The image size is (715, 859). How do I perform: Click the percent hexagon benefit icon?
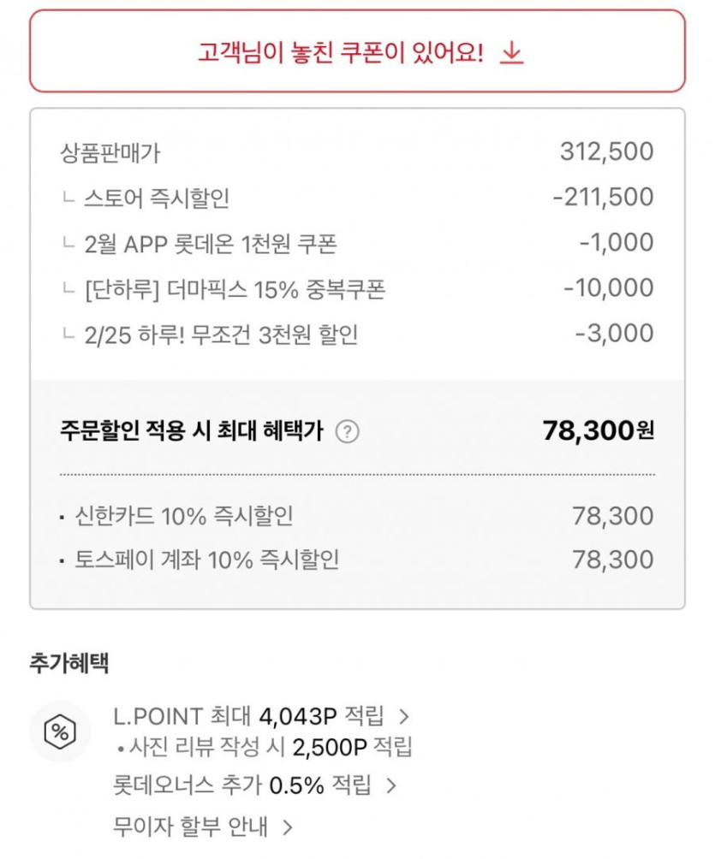point(60,732)
